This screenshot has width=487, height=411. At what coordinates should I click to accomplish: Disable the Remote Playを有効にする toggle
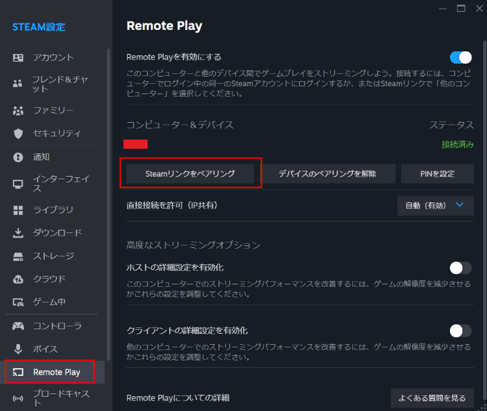click(x=460, y=57)
